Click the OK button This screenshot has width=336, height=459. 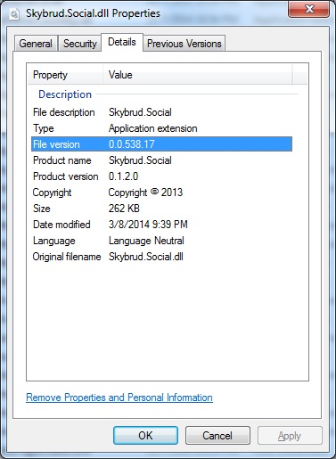click(145, 436)
